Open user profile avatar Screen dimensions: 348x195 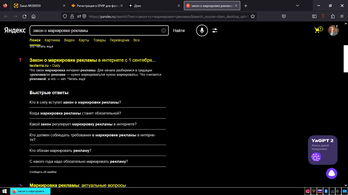click(333, 30)
